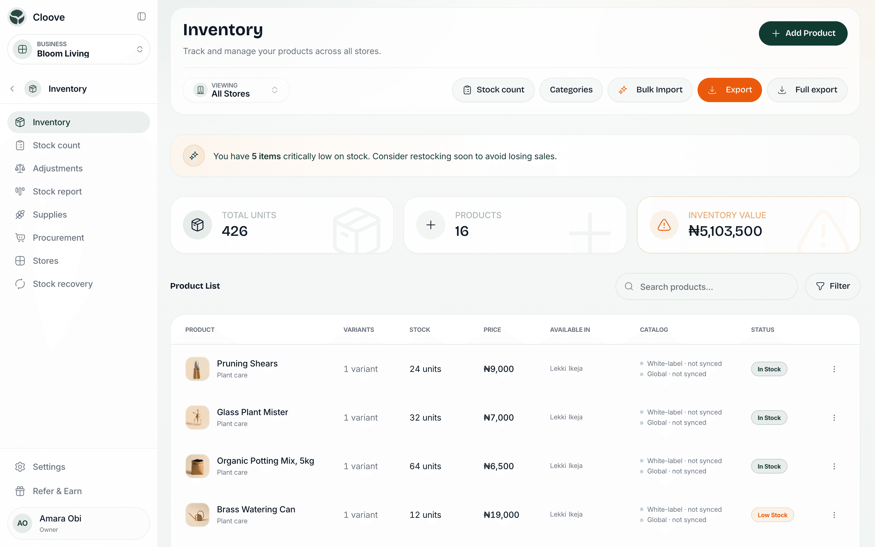Open more options for Pruning Shears
Screen dimensions: 875x547
click(x=834, y=369)
